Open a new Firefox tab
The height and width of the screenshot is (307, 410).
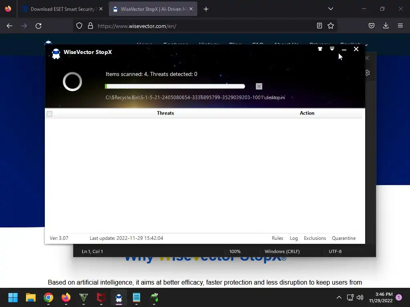(x=206, y=9)
